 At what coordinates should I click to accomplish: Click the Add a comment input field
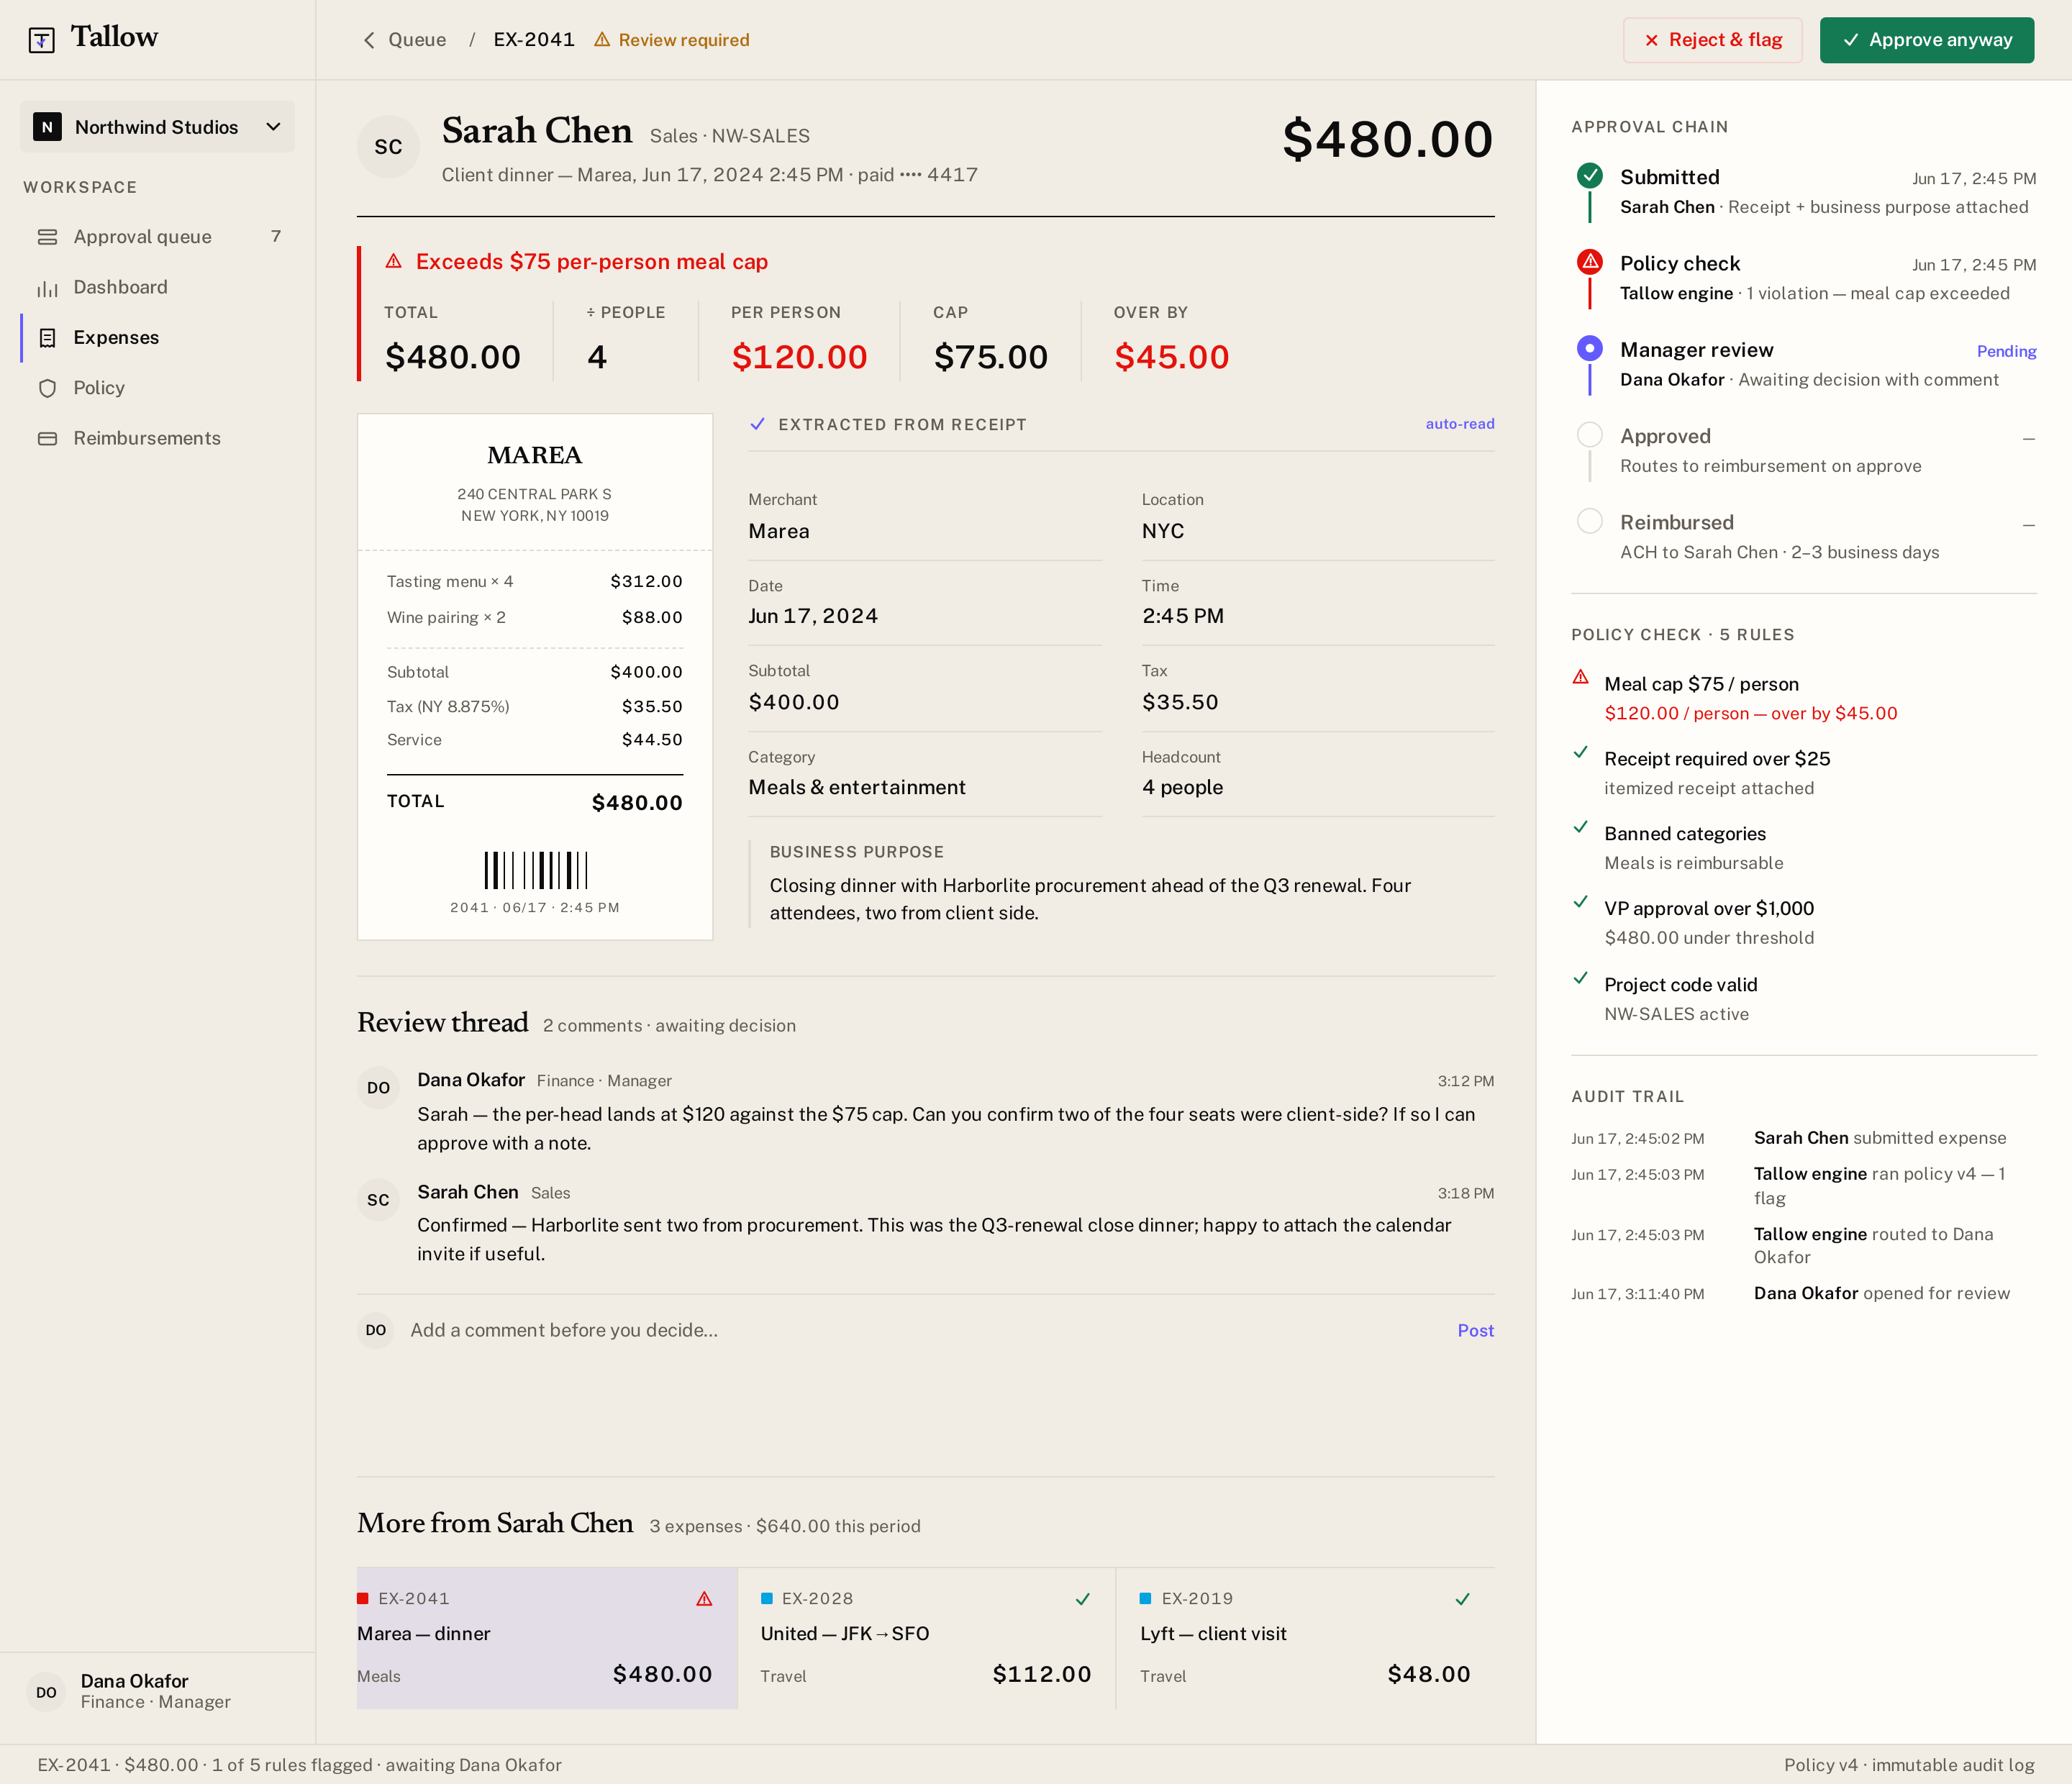coord(925,1331)
